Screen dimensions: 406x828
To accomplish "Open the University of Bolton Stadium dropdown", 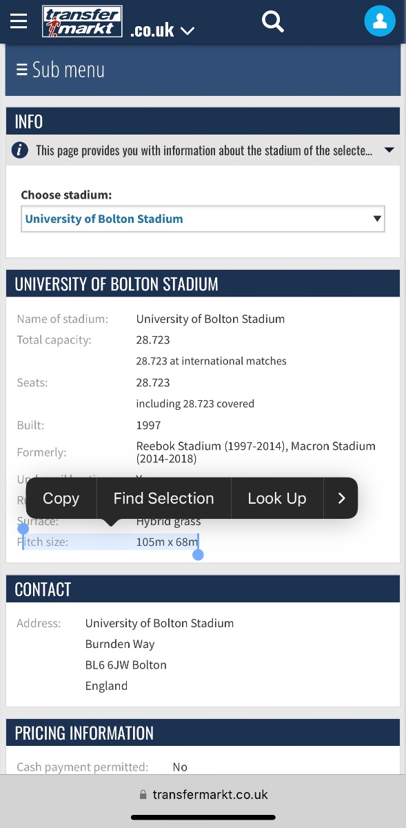I will pos(203,219).
